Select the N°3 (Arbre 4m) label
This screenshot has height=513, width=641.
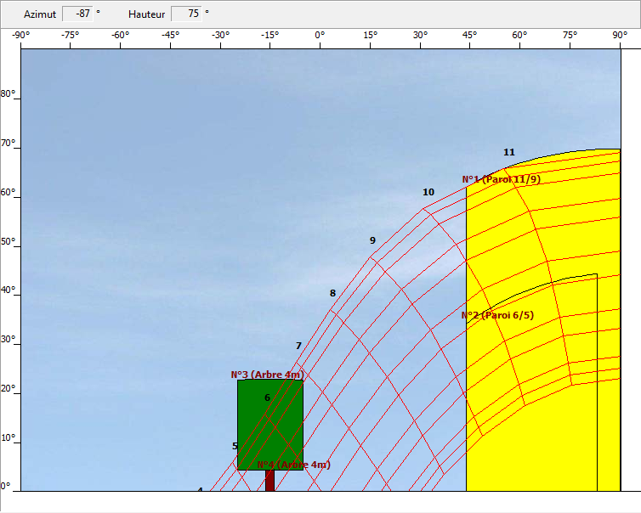(267, 375)
